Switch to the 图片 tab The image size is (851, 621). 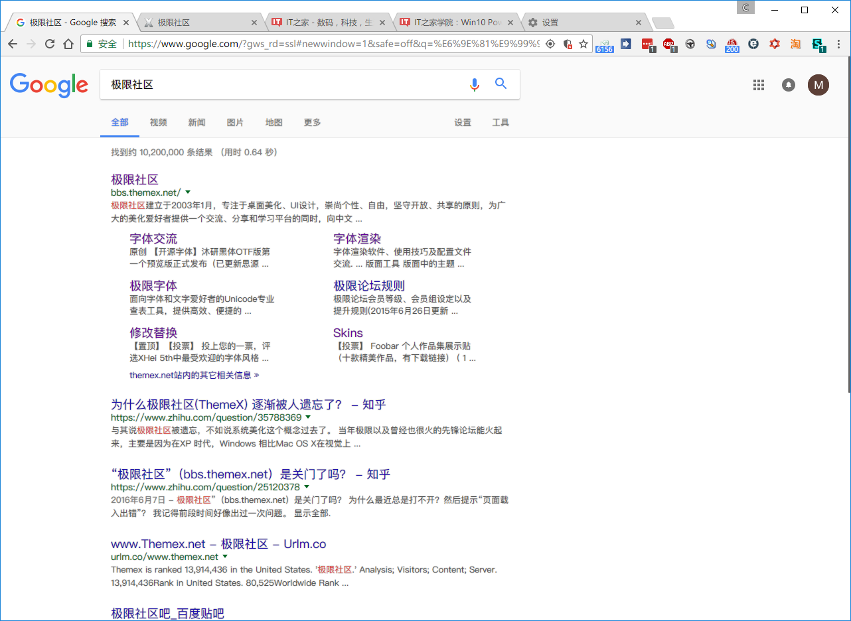coord(235,123)
